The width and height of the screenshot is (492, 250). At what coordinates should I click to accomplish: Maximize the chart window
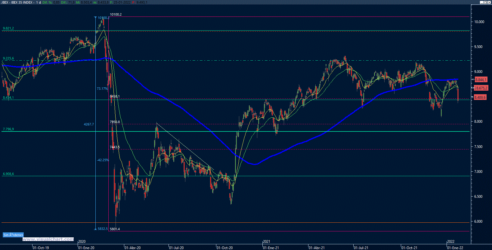[x=485, y=2]
